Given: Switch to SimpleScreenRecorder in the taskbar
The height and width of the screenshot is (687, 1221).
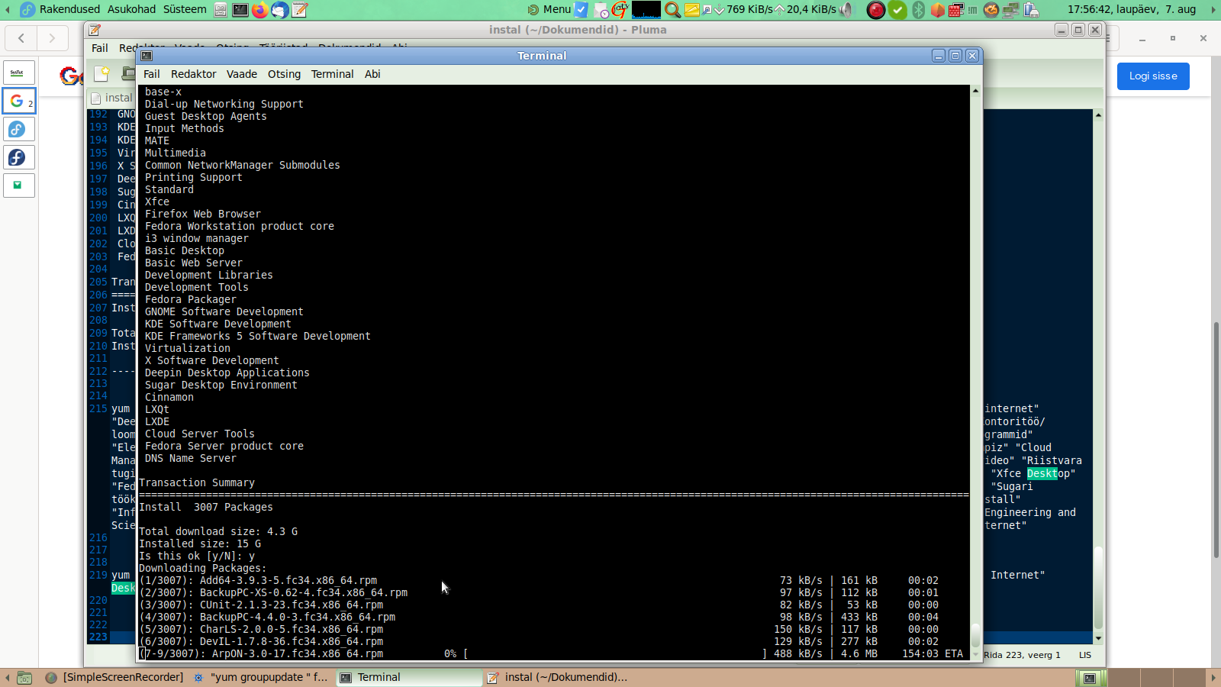Looking at the screenshot, I should point(114,677).
